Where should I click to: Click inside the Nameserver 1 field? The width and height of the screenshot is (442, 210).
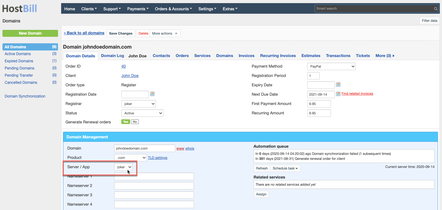coord(154,176)
